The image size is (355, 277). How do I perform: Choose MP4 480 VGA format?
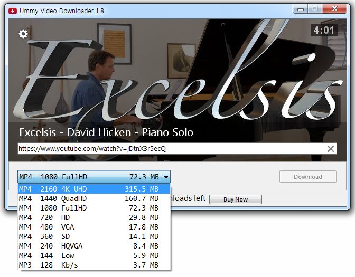pos(94,227)
